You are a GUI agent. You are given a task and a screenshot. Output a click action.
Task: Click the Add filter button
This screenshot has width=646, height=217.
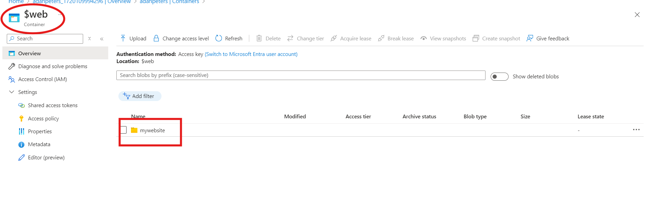click(140, 96)
